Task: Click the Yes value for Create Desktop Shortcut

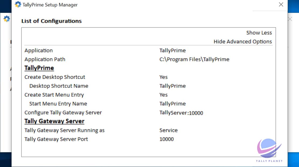Action: [164, 77]
